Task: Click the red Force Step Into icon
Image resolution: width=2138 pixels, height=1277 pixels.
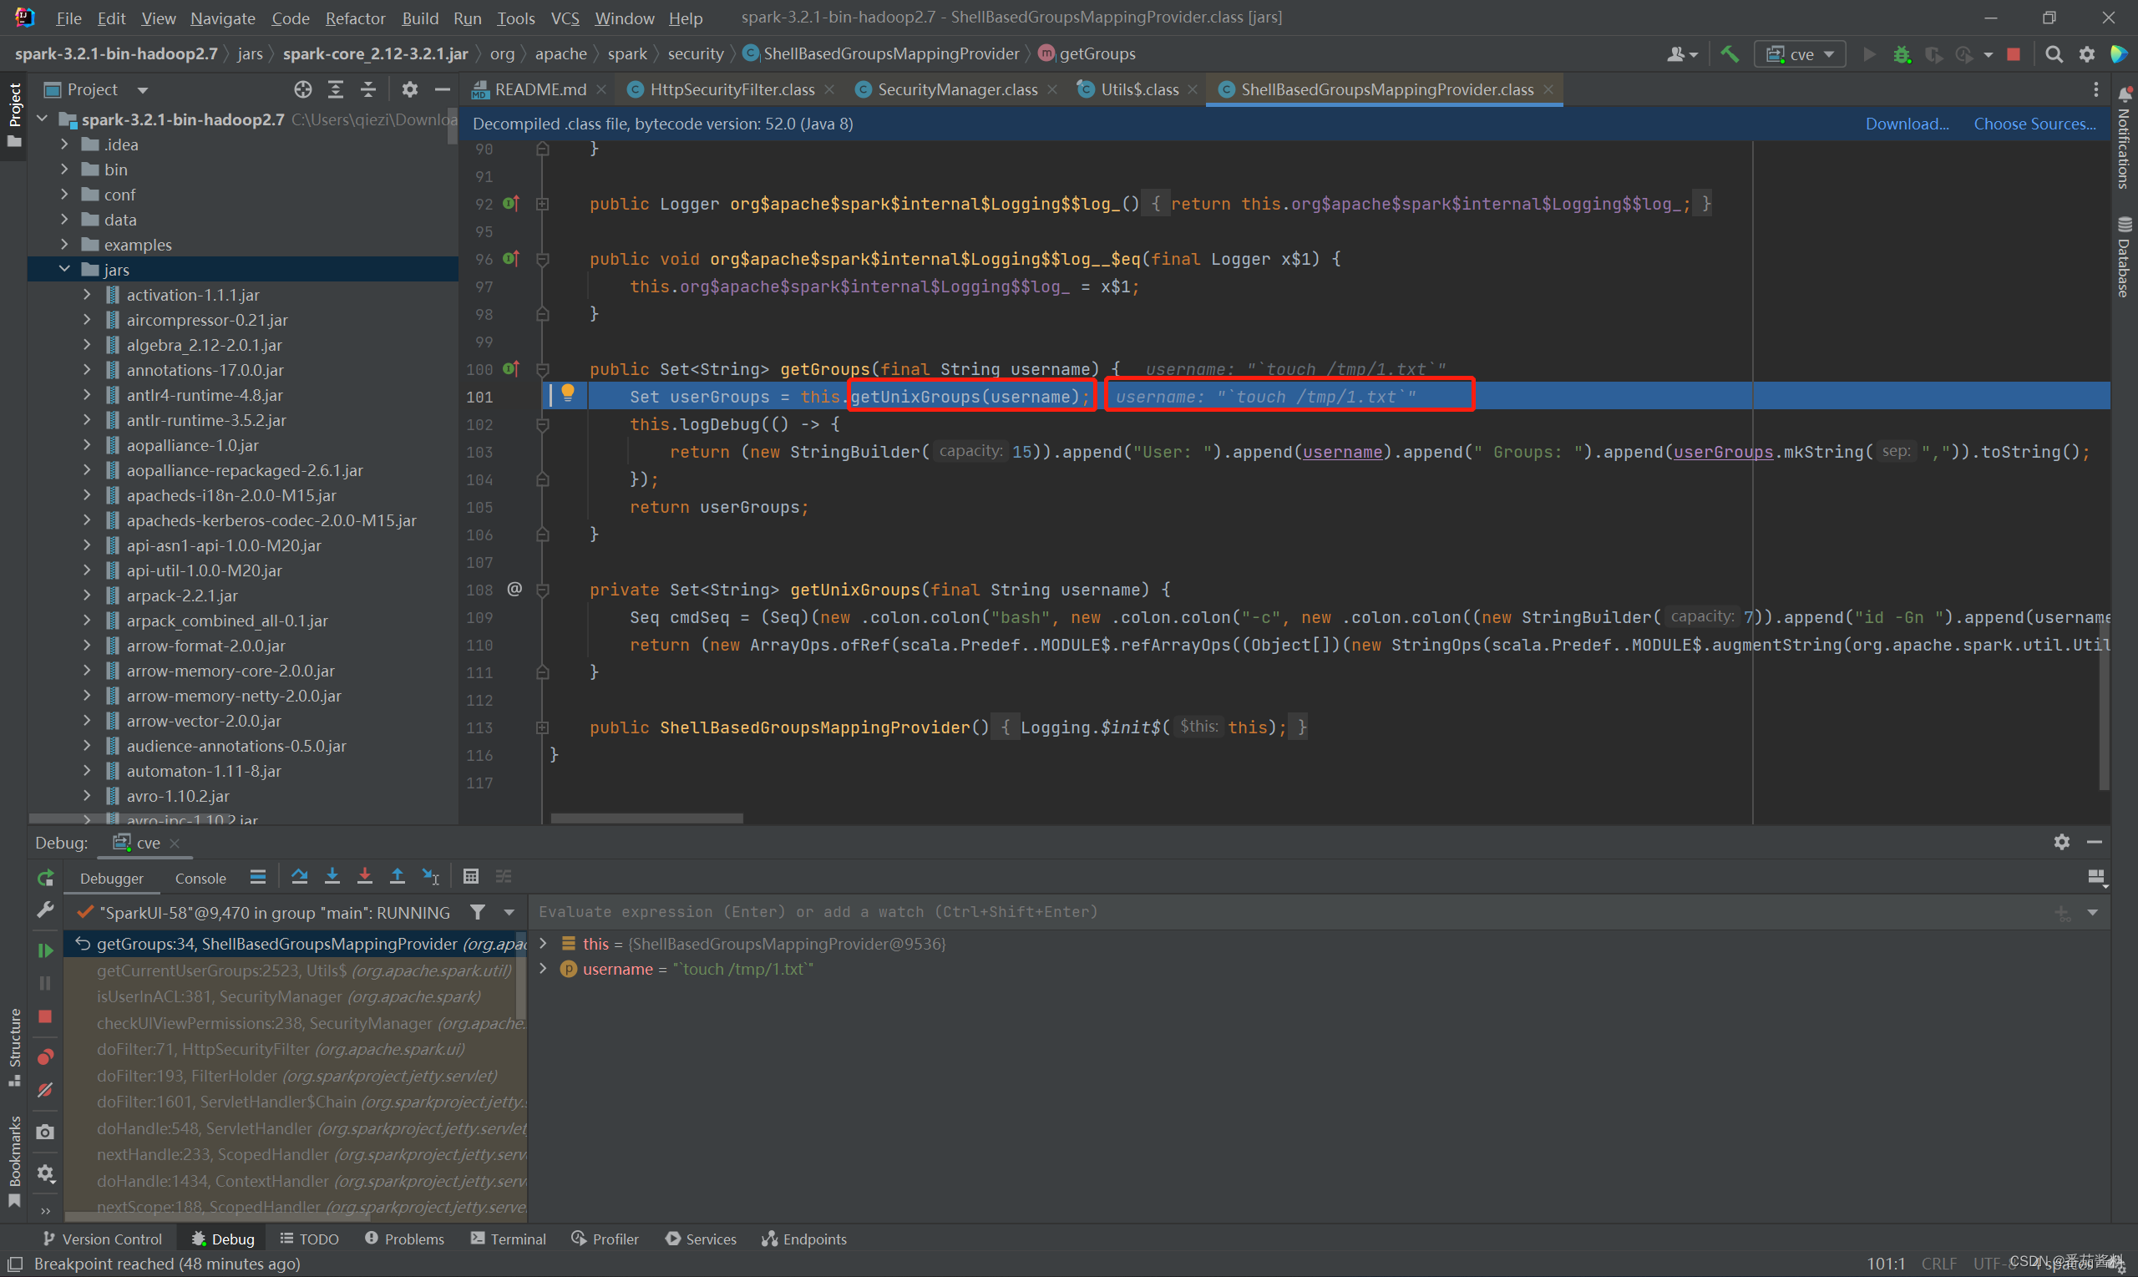Action: [x=365, y=876]
